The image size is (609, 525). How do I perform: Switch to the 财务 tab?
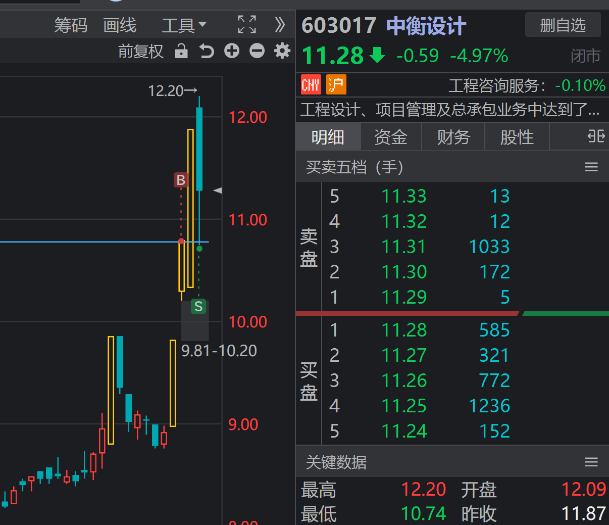453,137
